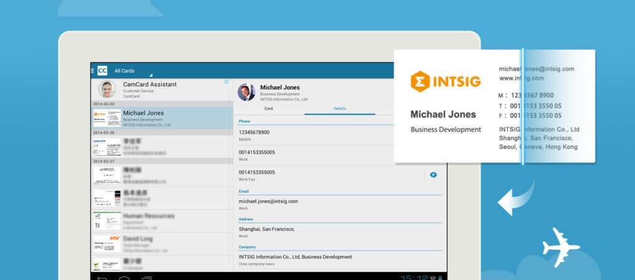The image size is (635, 280).
Task: Open the CamCard CC logo menu
Action: [101, 71]
